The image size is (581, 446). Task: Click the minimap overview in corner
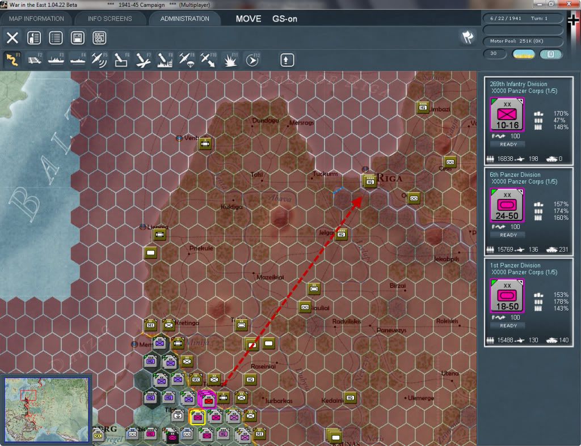tap(47, 409)
